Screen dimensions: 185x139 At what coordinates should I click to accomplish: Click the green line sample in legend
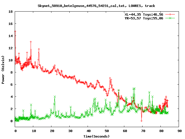(x=170, y=18)
